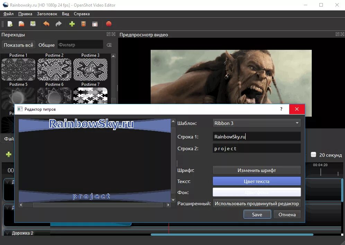The image size is (345, 245).
Task: Click the fullscreen toolbar icon
Action: (x=95, y=24)
